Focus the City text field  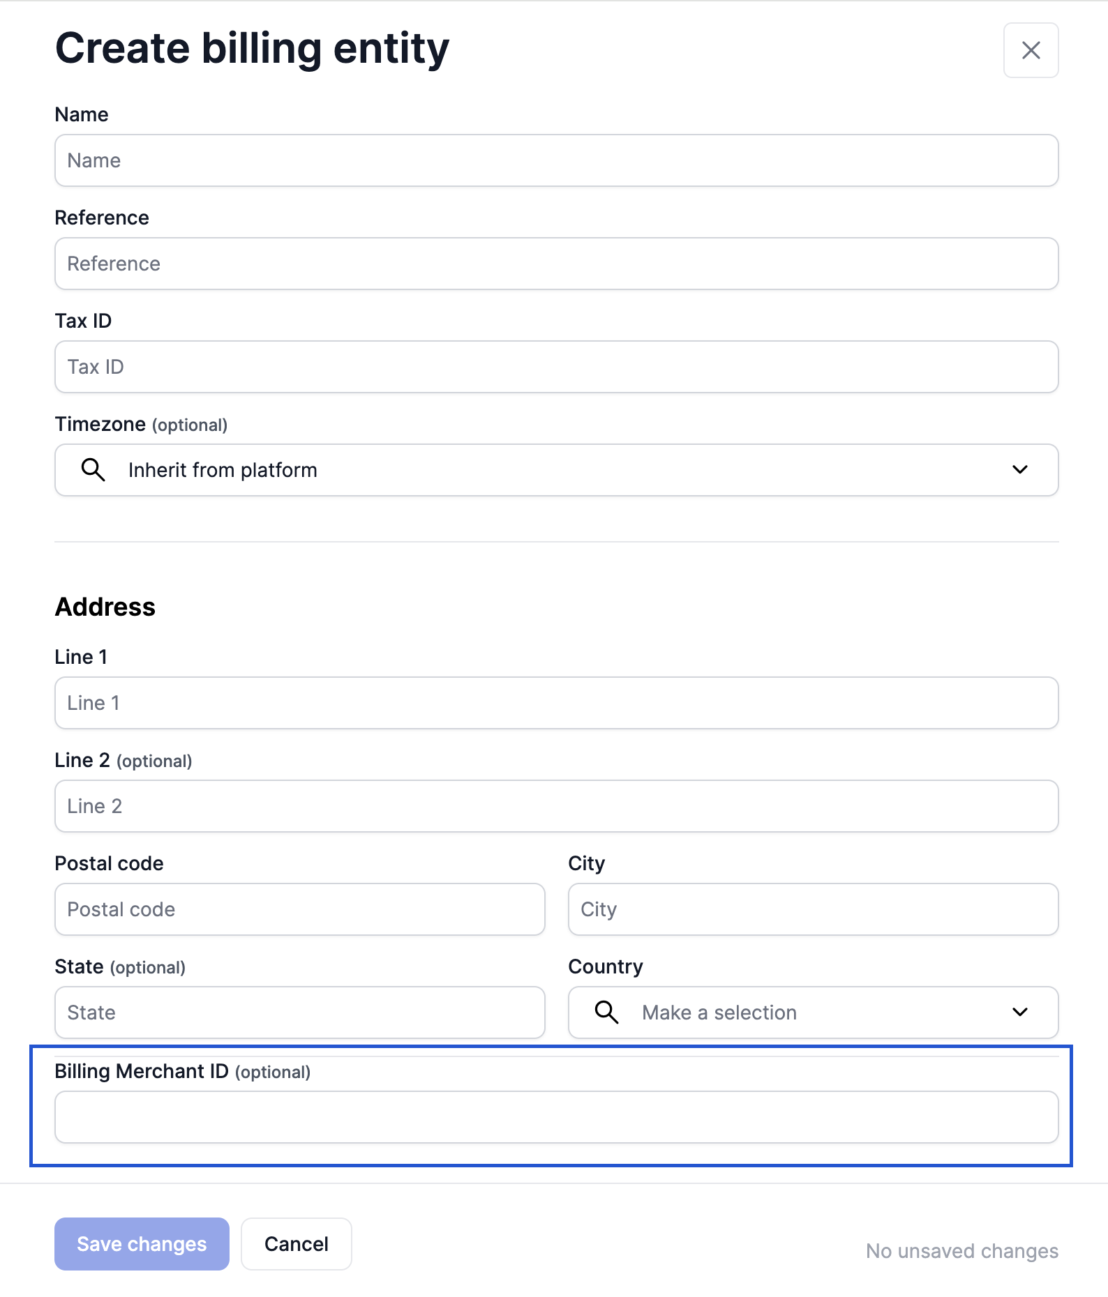(x=813, y=909)
